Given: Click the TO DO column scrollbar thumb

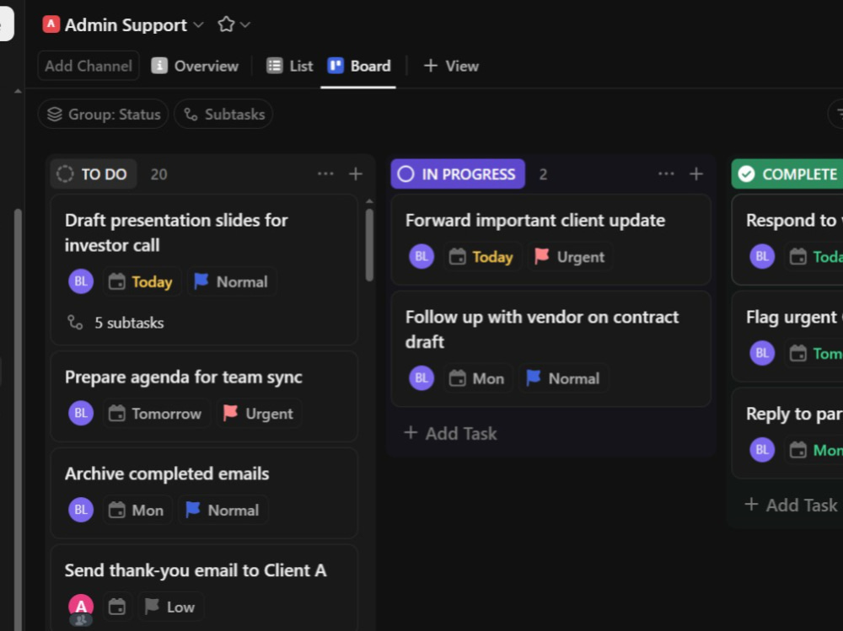Looking at the screenshot, I should tap(369, 244).
